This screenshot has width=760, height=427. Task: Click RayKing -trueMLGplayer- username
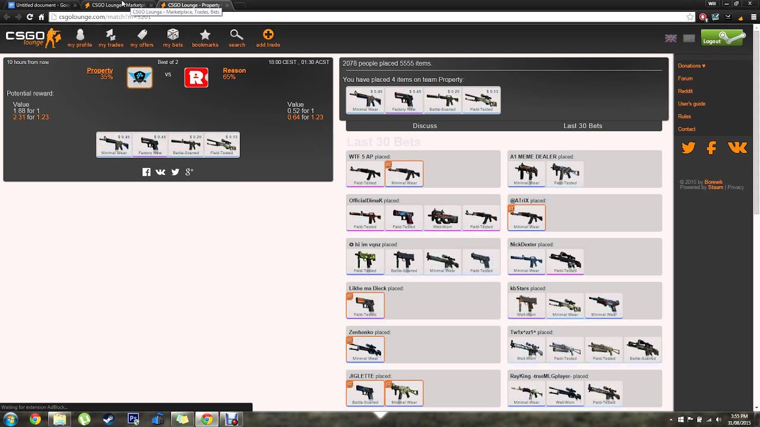(540, 376)
